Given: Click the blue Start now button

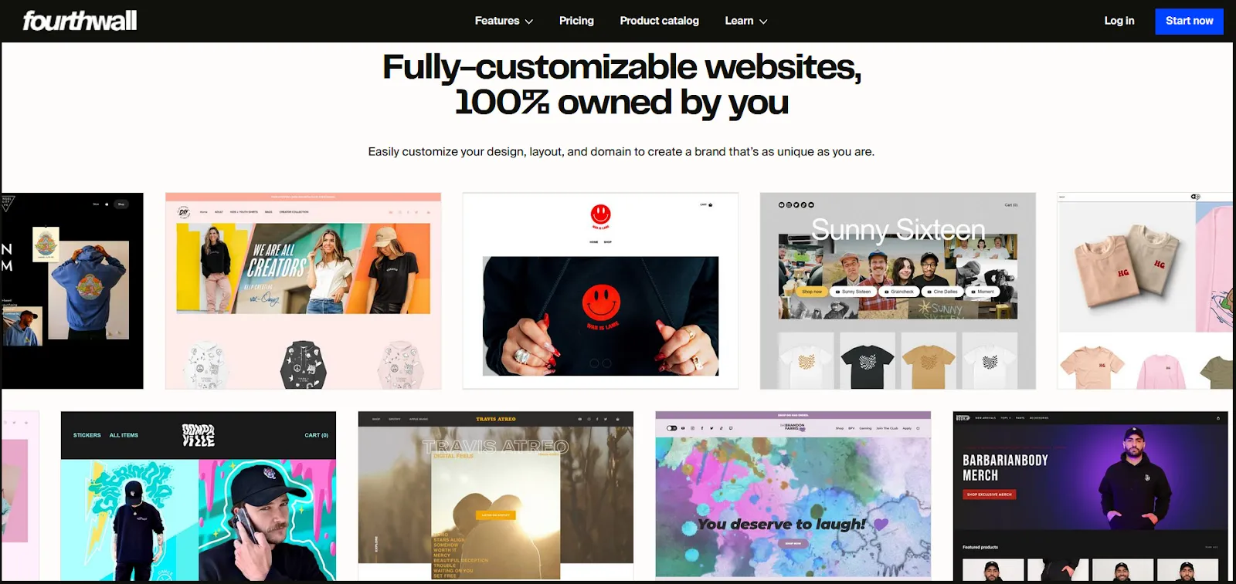Looking at the screenshot, I should [1189, 21].
